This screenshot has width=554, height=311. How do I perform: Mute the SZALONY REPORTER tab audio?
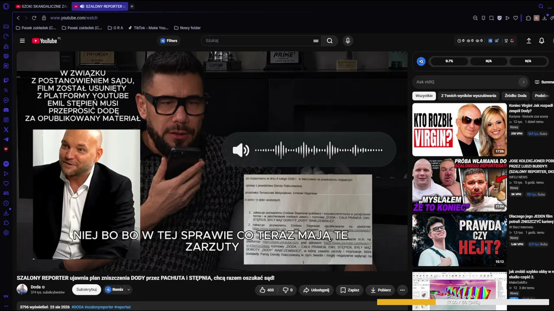[x=82, y=6]
